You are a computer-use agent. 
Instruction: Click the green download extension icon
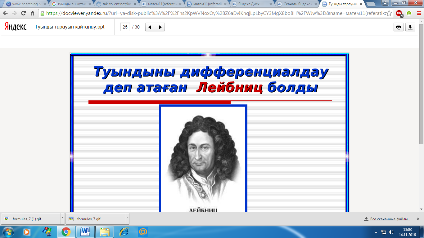409,13
